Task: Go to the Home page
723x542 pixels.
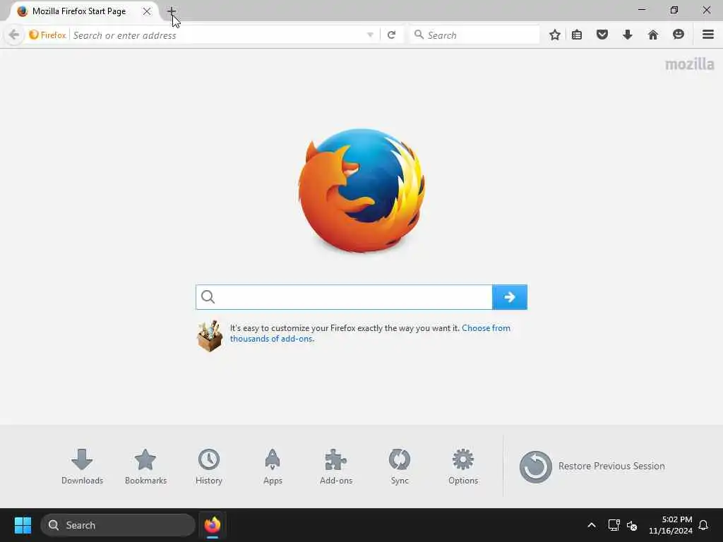Action: point(653,35)
